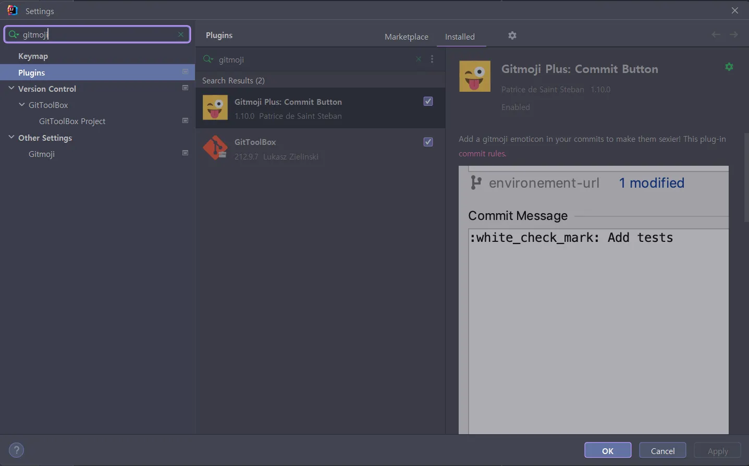Screen dimensions: 749x466
Task: Open the commit rules link
Action: click(x=482, y=153)
